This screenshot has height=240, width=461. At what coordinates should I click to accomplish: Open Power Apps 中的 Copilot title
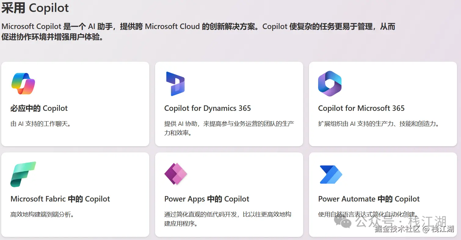[x=207, y=199]
